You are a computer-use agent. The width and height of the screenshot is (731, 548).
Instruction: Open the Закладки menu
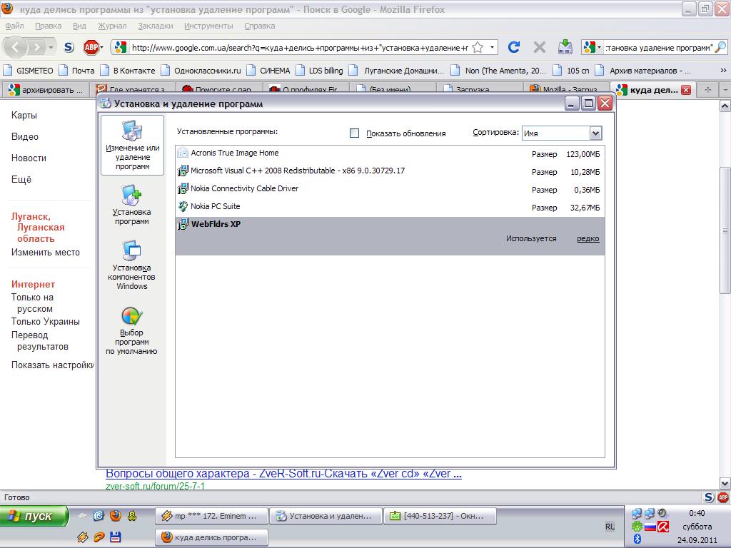click(155, 26)
